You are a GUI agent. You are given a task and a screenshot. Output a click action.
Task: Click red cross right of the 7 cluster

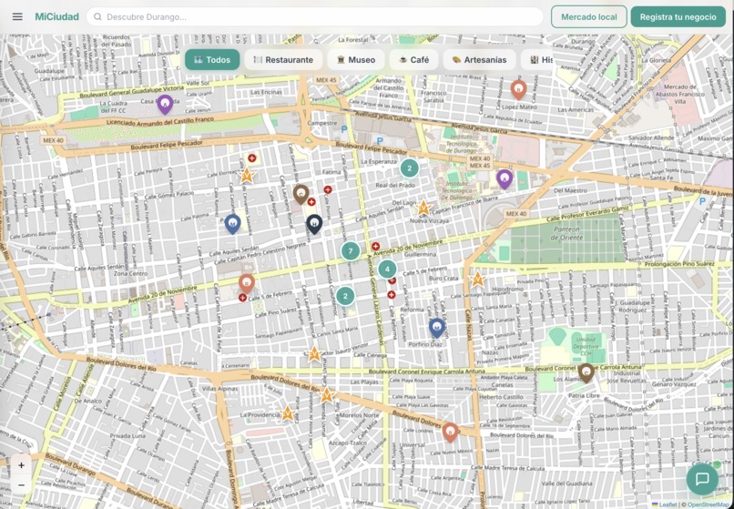(x=375, y=246)
